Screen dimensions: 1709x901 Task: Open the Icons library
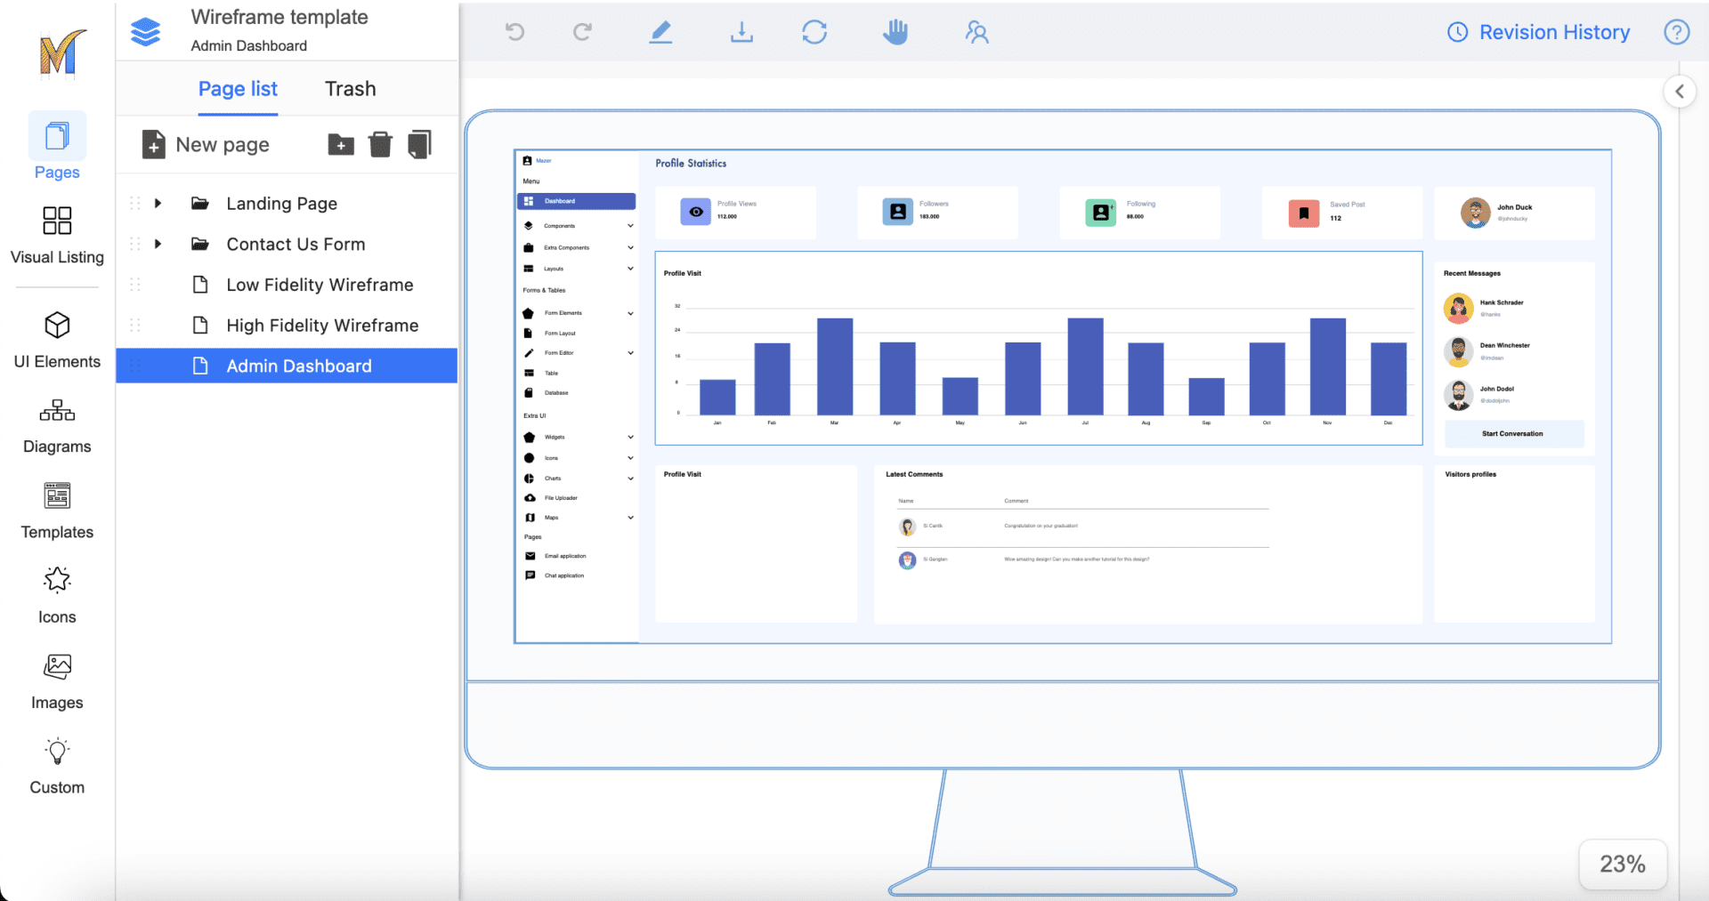[x=56, y=594]
